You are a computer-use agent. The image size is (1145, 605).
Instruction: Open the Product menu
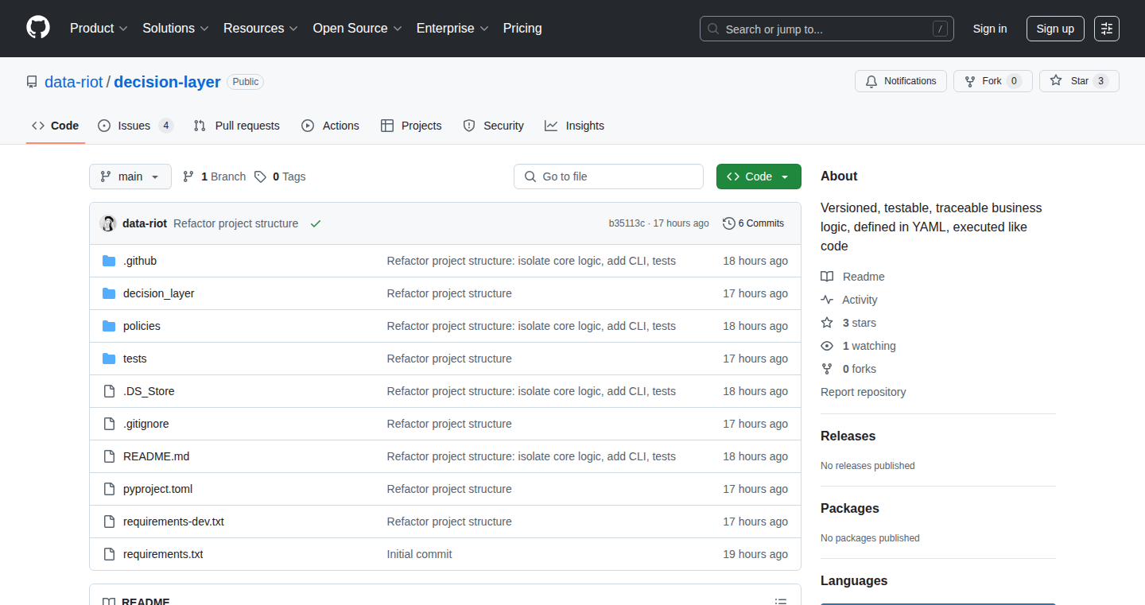99,28
